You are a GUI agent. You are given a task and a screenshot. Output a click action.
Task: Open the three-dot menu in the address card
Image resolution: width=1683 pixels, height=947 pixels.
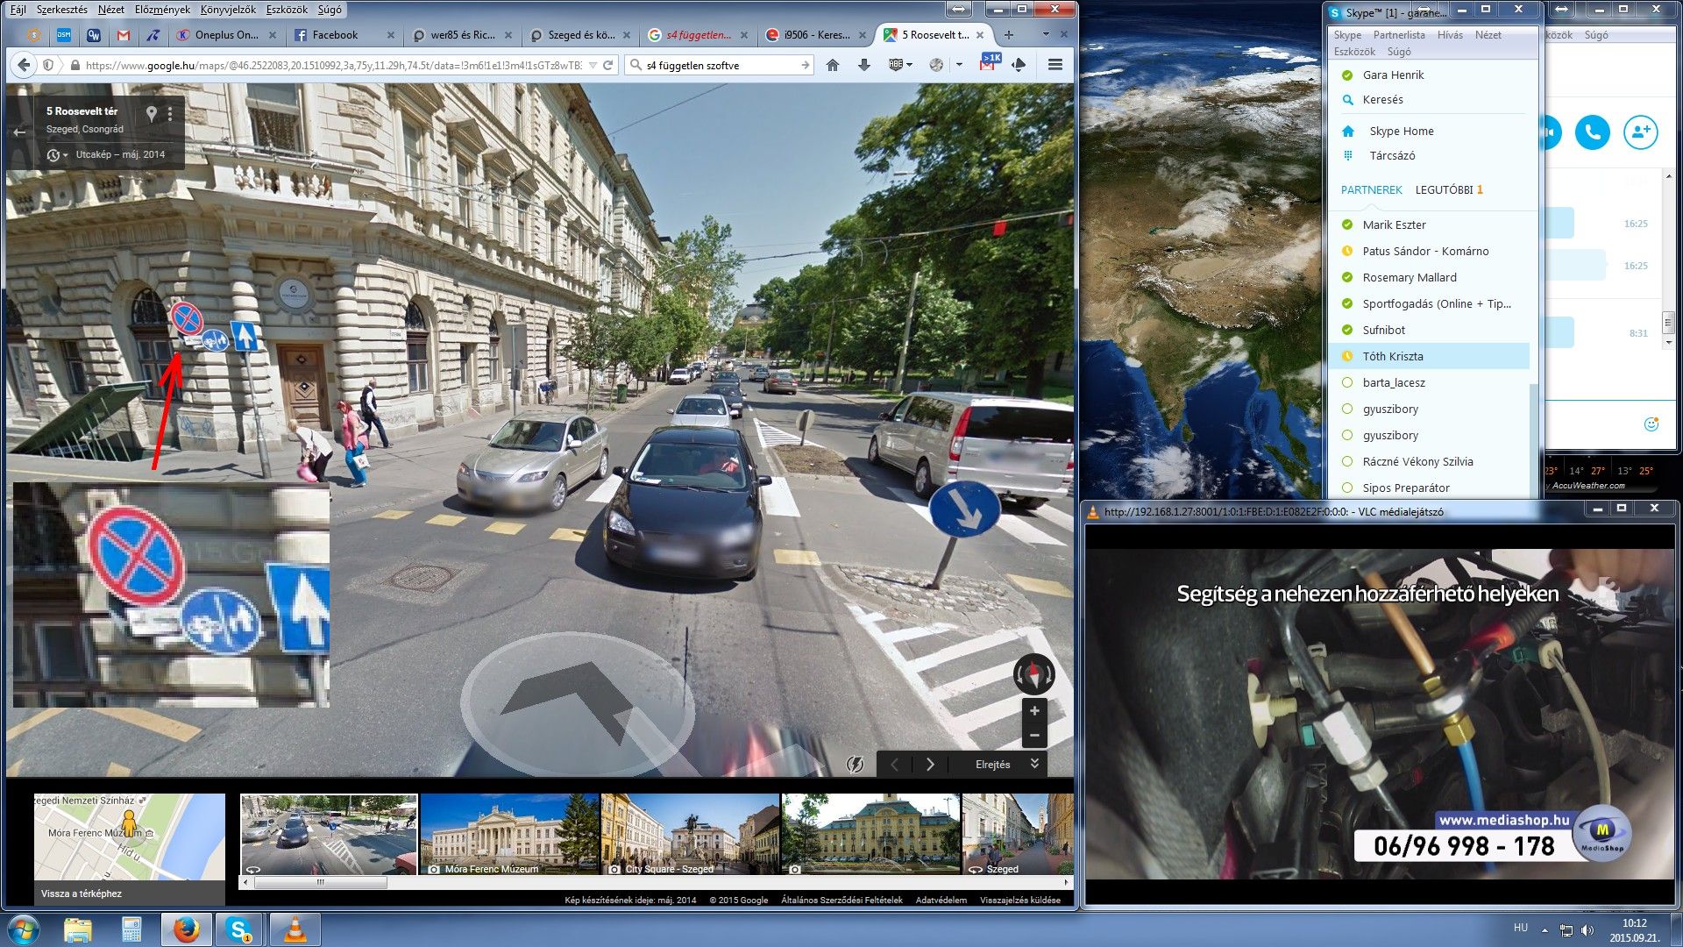click(x=170, y=113)
